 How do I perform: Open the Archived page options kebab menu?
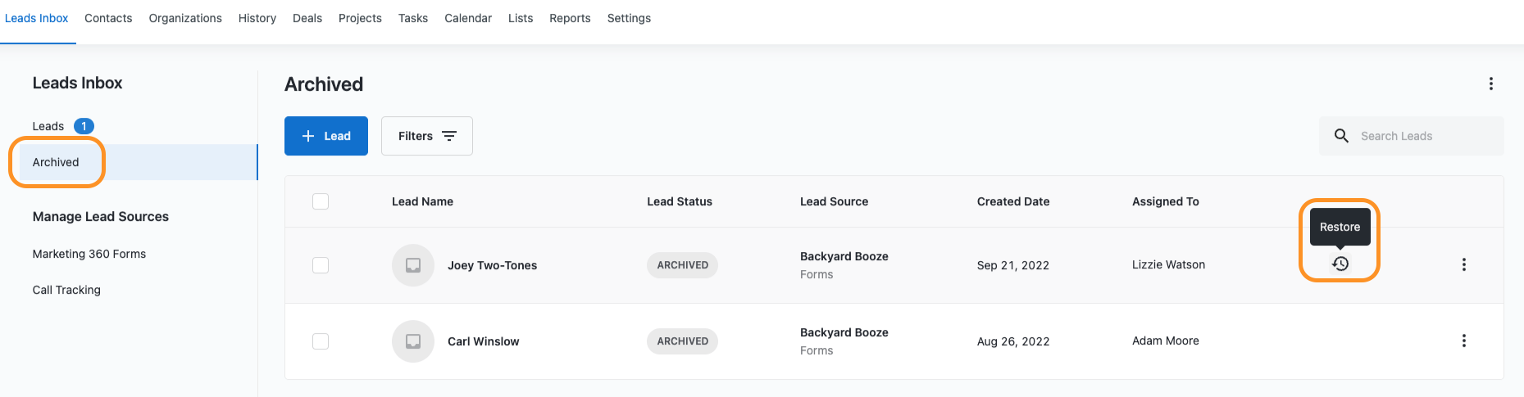pyautogui.click(x=1490, y=83)
